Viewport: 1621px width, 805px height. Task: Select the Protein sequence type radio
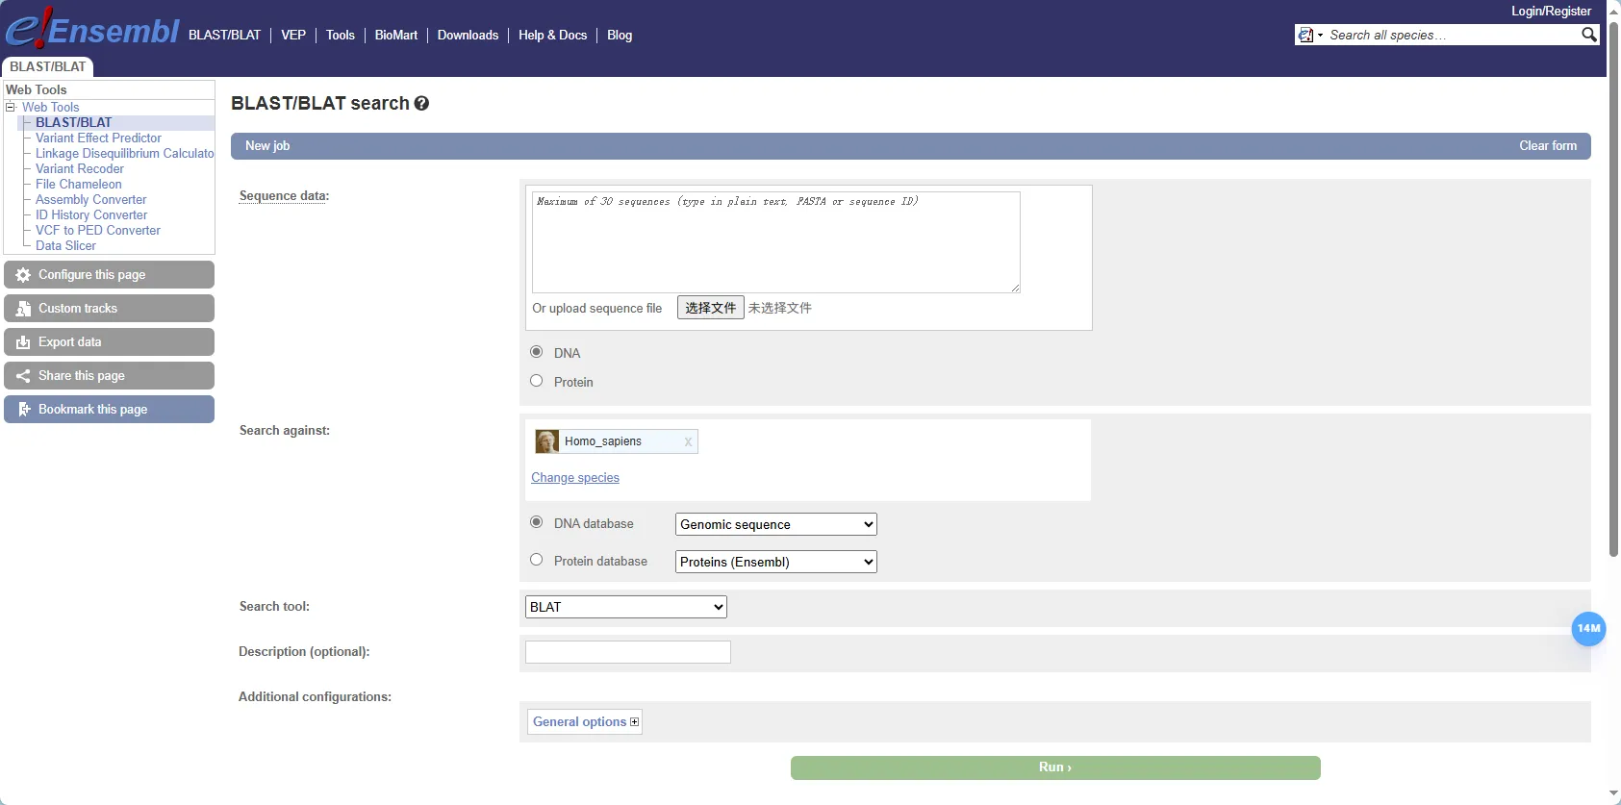[x=537, y=381]
